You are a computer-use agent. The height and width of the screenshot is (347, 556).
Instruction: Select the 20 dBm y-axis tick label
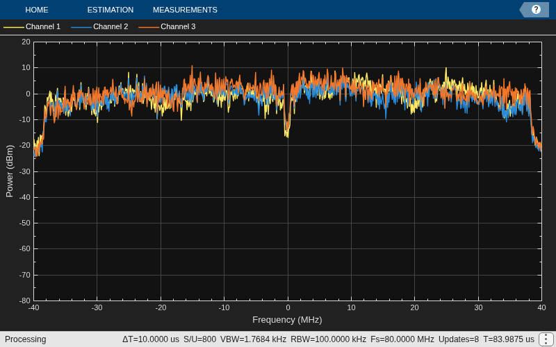(x=26, y=42)
